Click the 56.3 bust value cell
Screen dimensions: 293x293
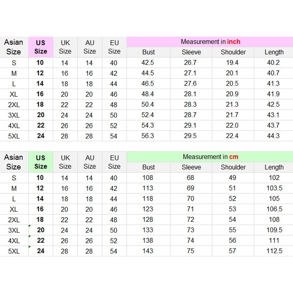tap(148, 136)
